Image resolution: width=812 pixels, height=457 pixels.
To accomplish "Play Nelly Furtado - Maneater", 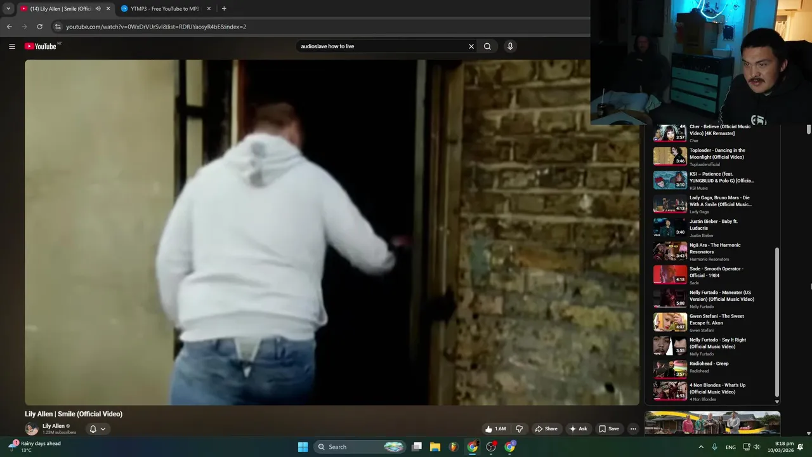I will pyautogui.click(x=705, y=298).
